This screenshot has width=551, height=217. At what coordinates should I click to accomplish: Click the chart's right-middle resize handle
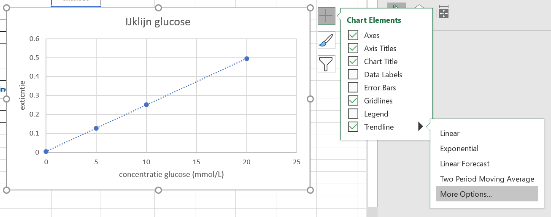pyautogui.click(x=310, y=99)
